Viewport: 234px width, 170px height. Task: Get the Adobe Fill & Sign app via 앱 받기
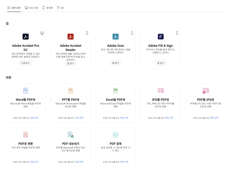click(x=161, y=63)
